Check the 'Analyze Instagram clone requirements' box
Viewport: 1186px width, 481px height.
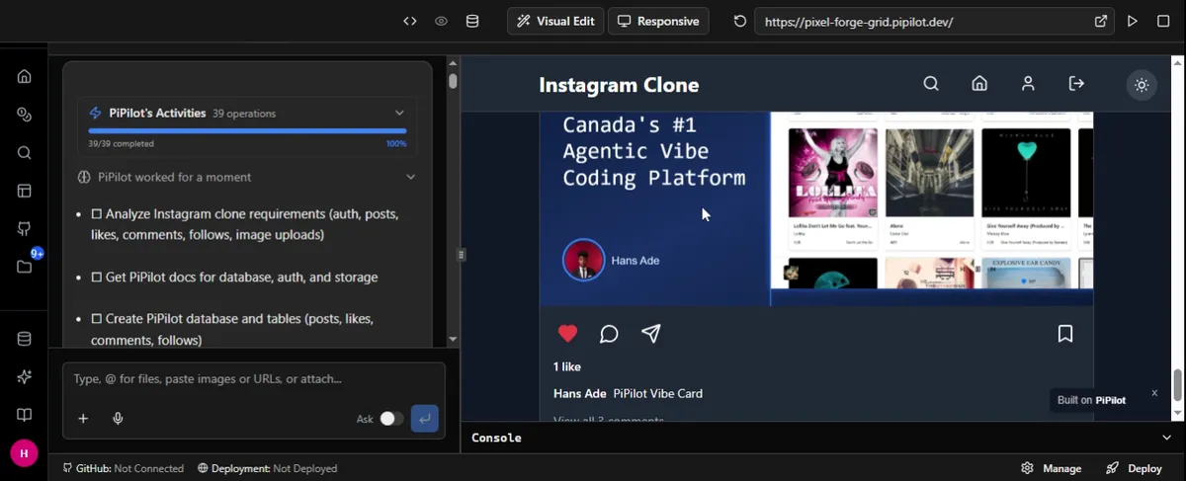tap(97, 213)
